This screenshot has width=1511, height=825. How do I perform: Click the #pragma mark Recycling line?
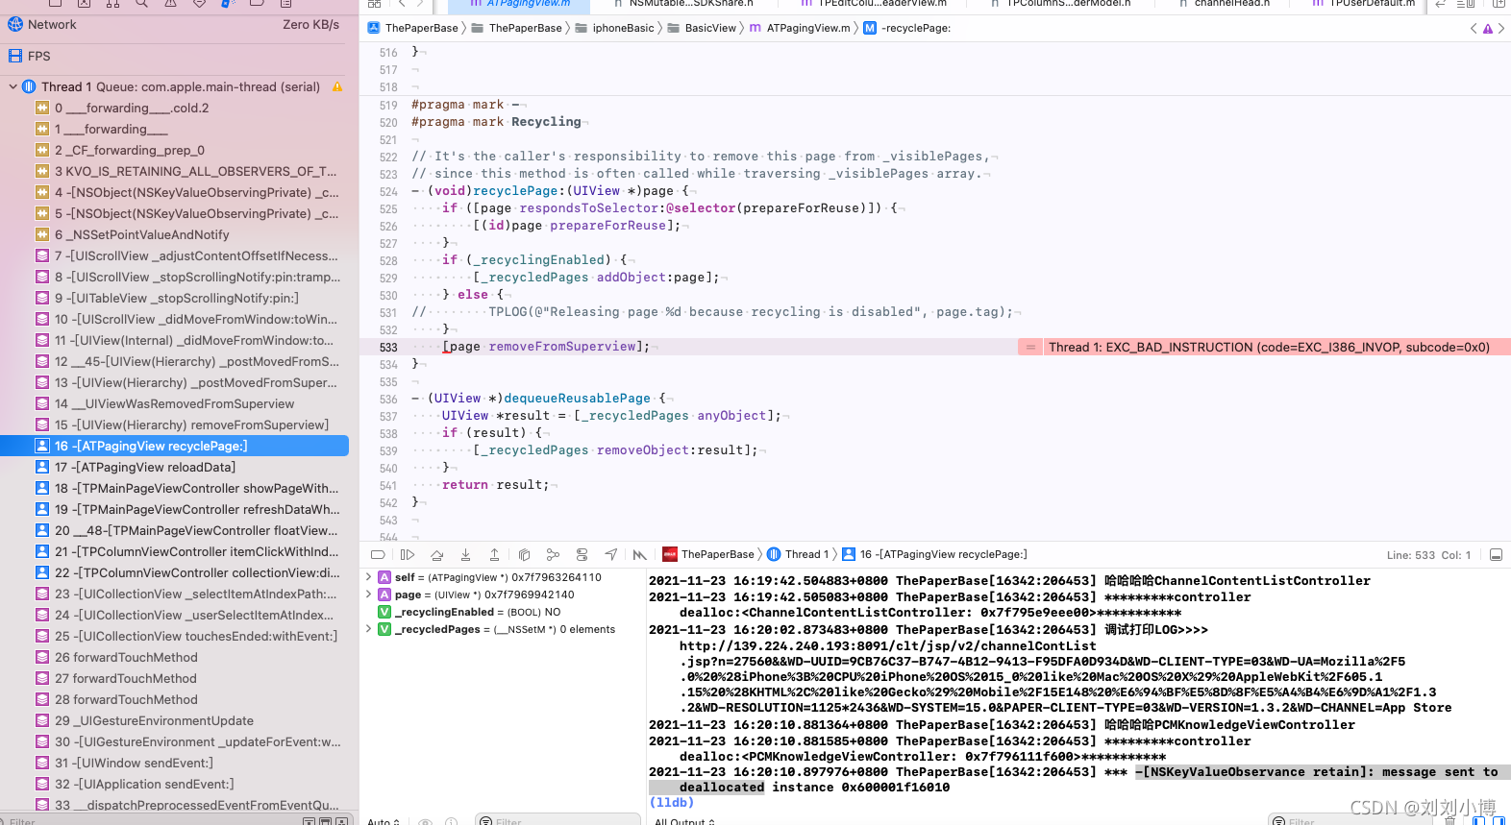coord(496,122)
